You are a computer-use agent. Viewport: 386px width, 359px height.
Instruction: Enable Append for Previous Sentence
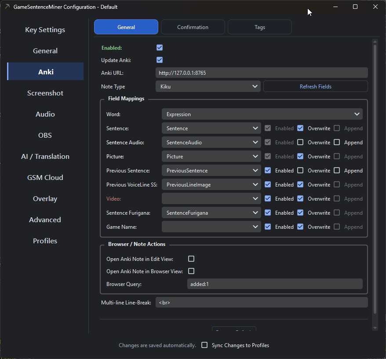point(337,170)
